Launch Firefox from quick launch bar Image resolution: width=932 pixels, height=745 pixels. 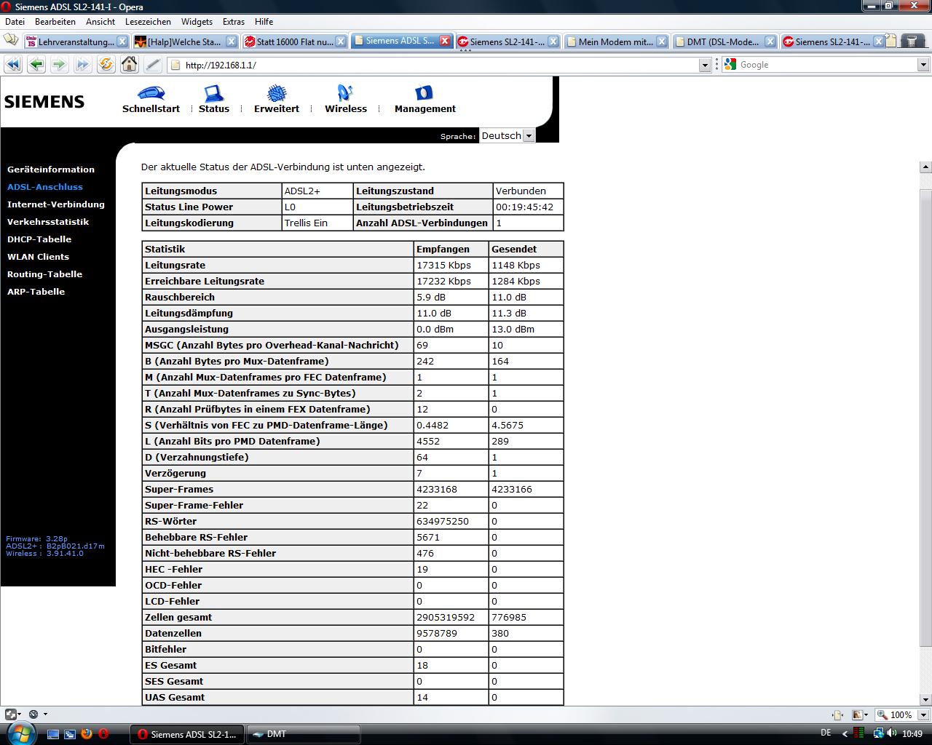click(x=87, y=734)
